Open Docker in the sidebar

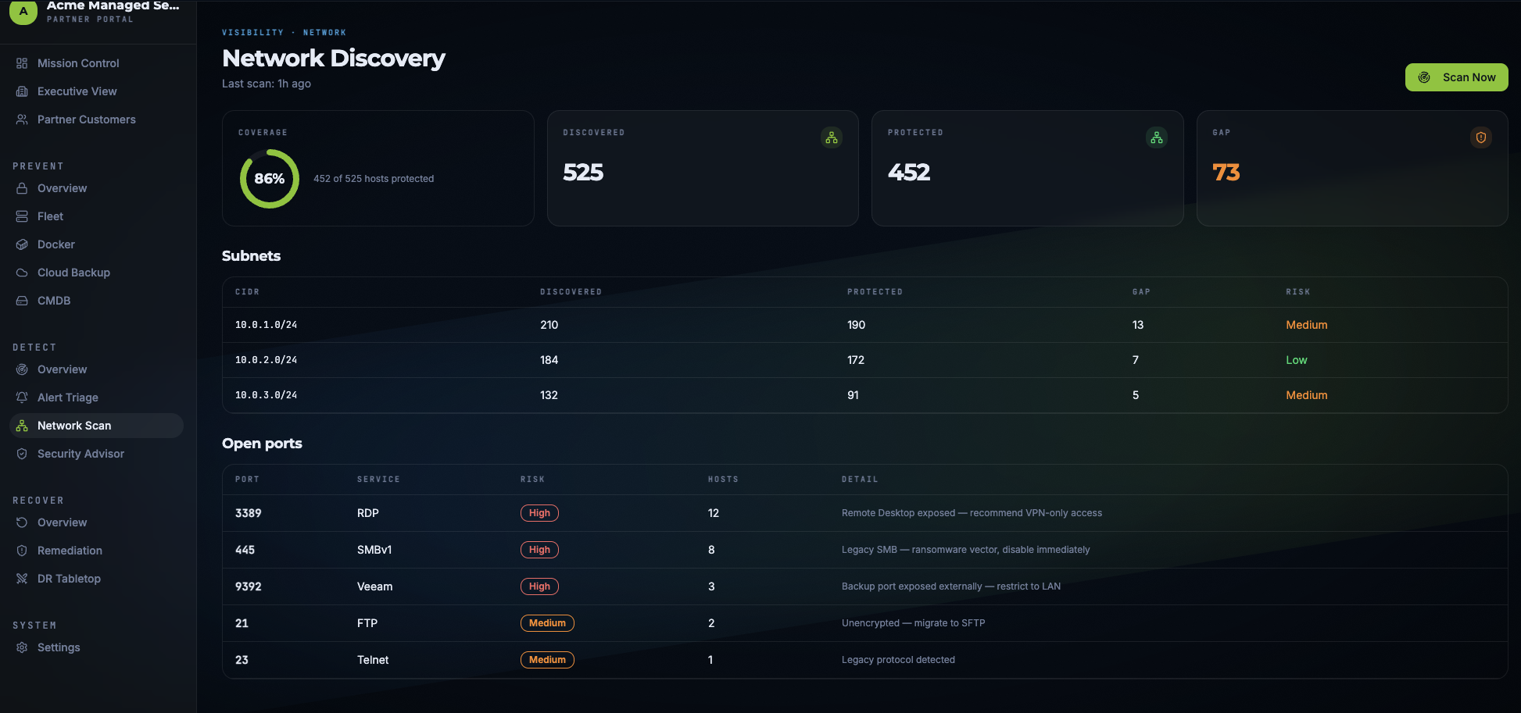tap(97, 244)
